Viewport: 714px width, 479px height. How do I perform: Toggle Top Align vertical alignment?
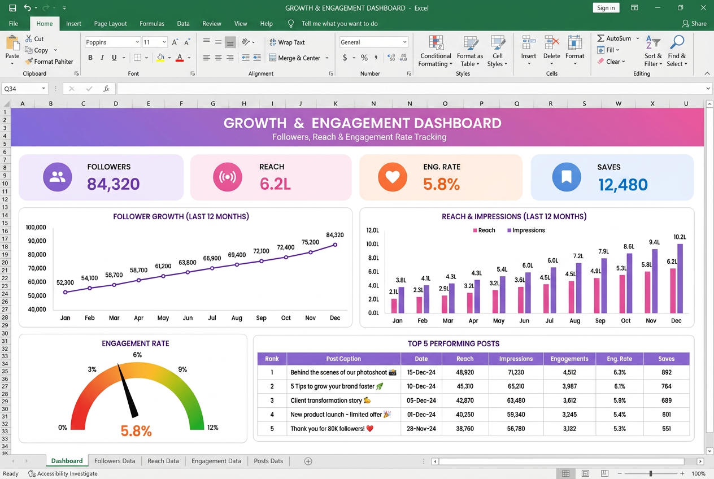coord(206,42)
